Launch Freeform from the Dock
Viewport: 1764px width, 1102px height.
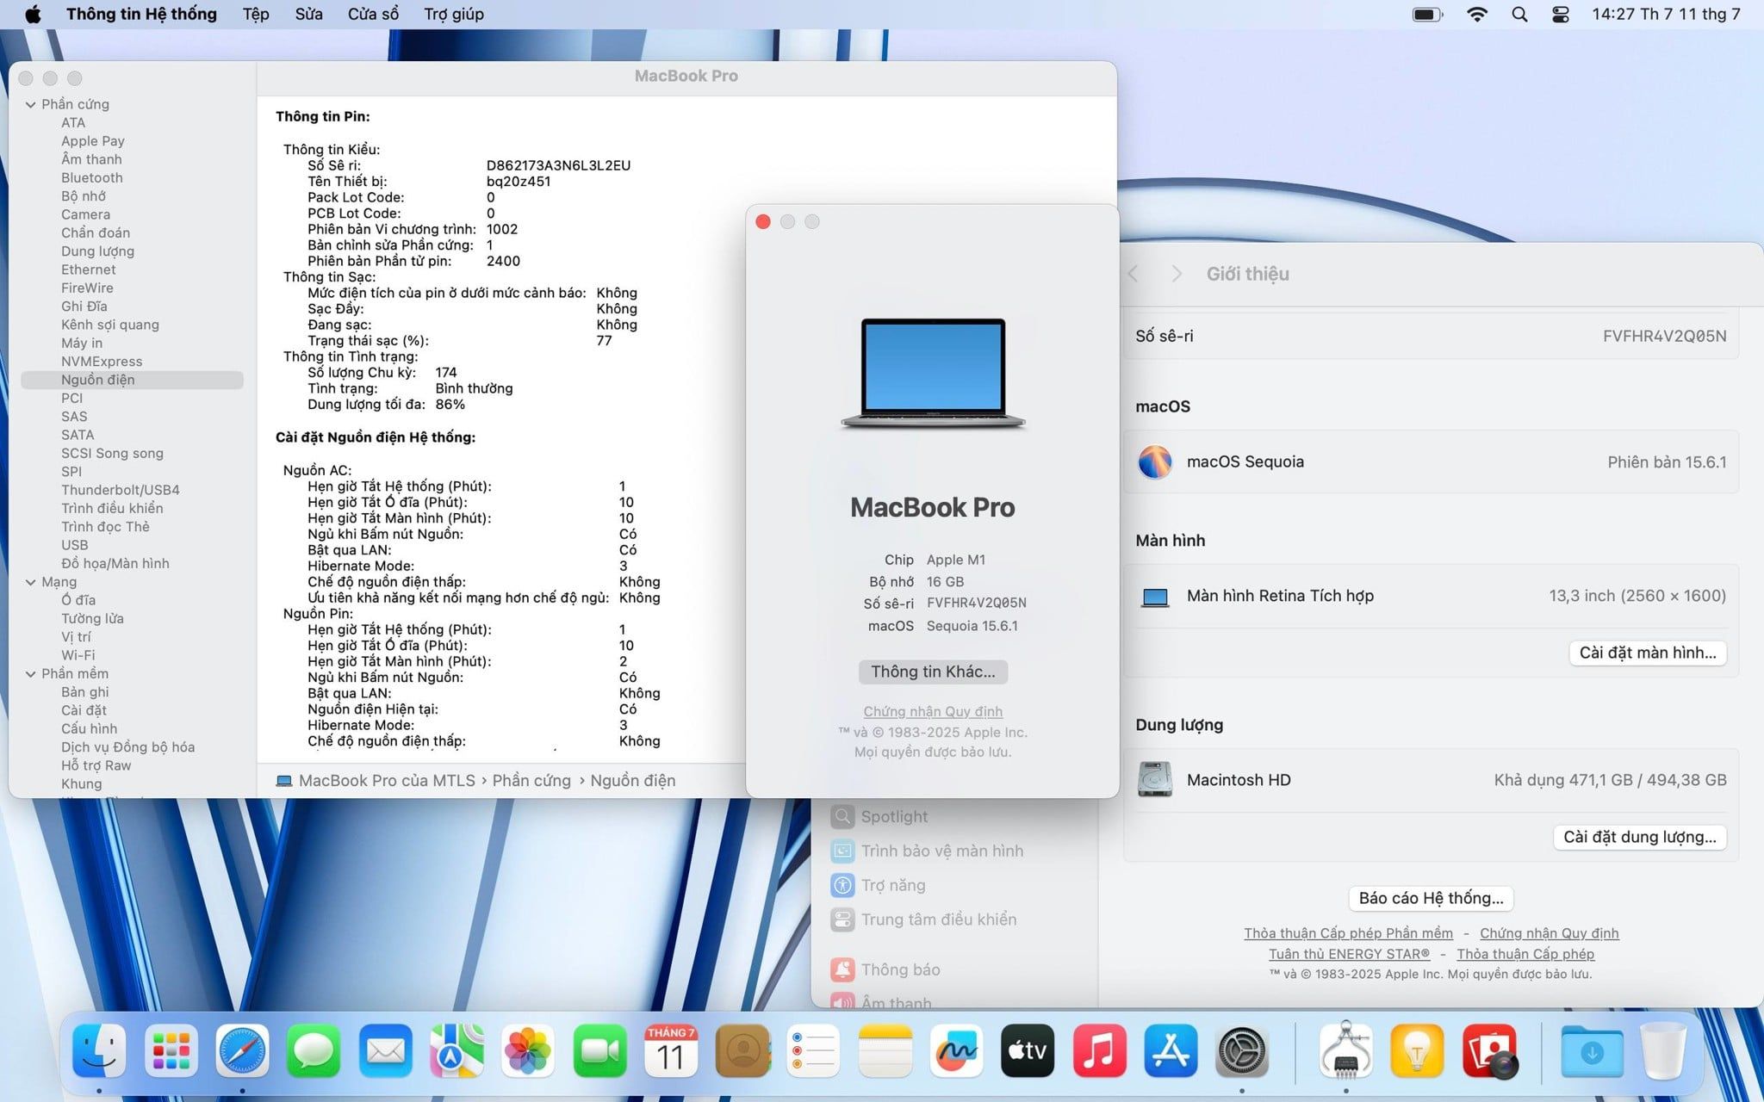click(957, 1051)
